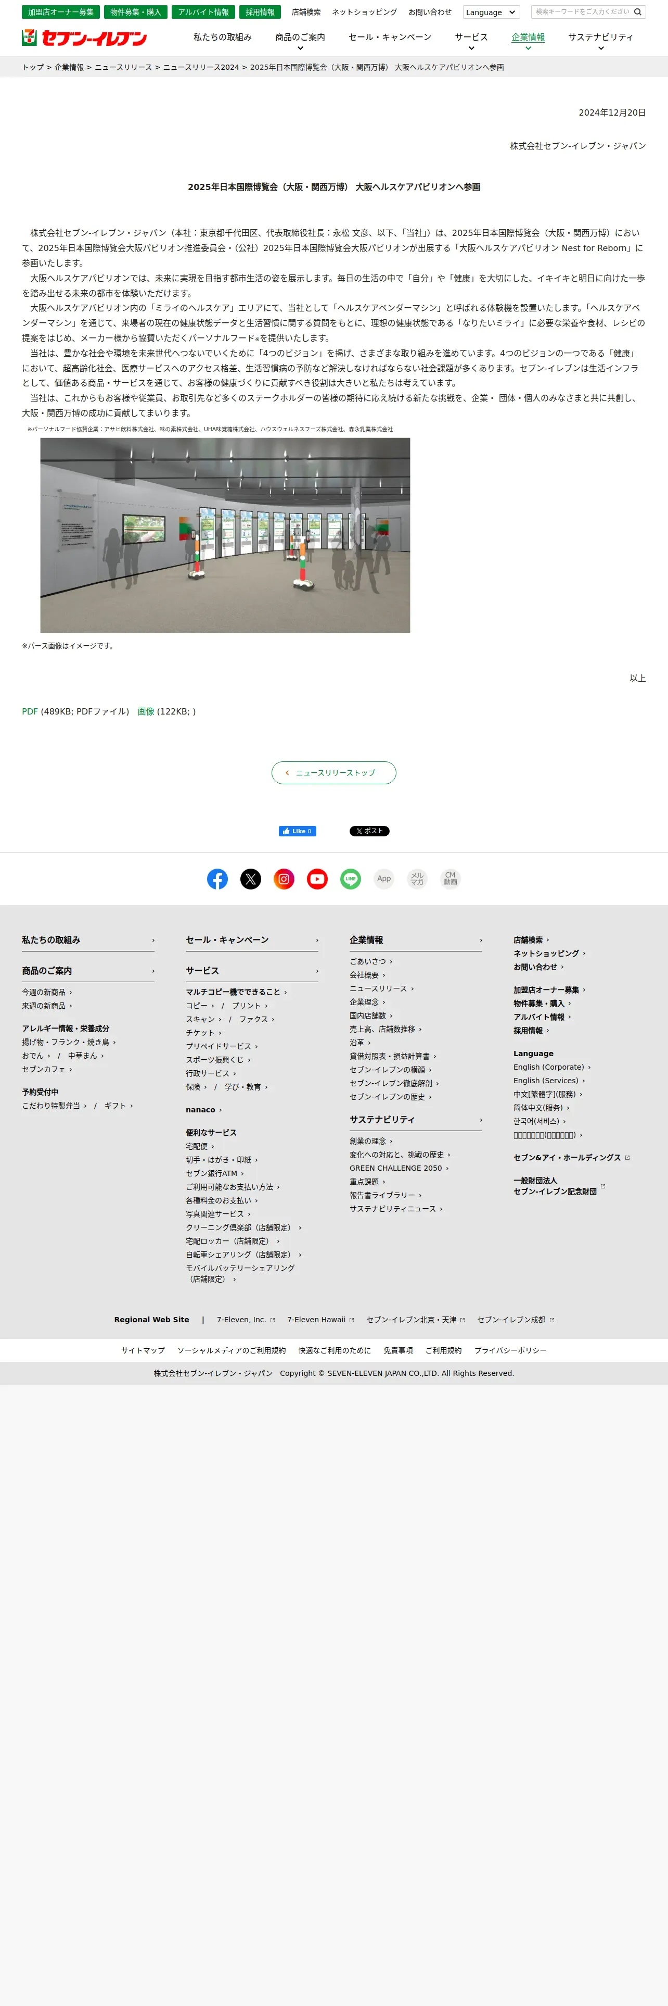Open the Language dropdown in header
This screenshot has width=668, height=2006.
(491, 12)
